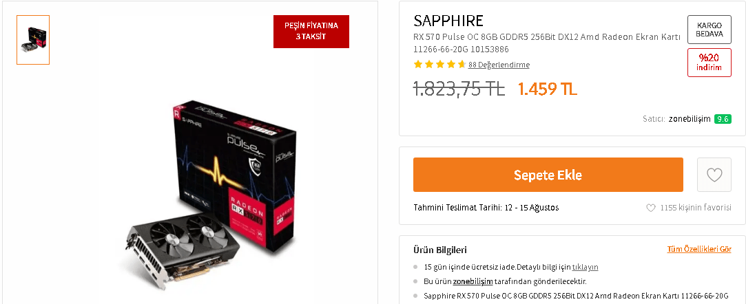
Task: Click the SAPPHIRE brand title
Action: click(x=448, y=21)
